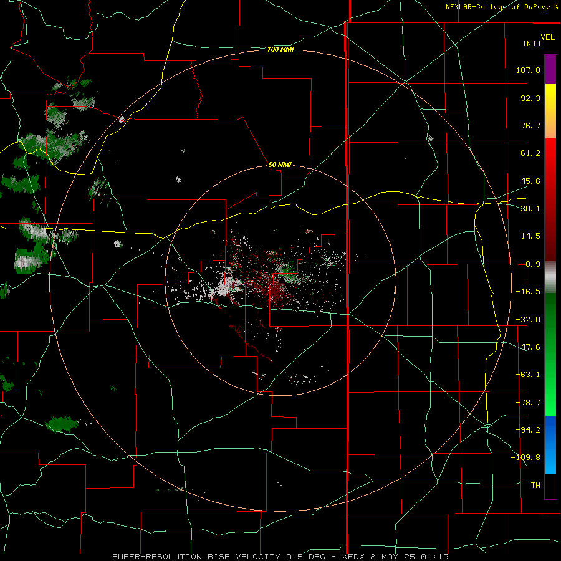Image resolution: width=561 pixels, height=561 pixels.
Task: Select the -47.6 legend value
Action: click(x=528, y=347)
